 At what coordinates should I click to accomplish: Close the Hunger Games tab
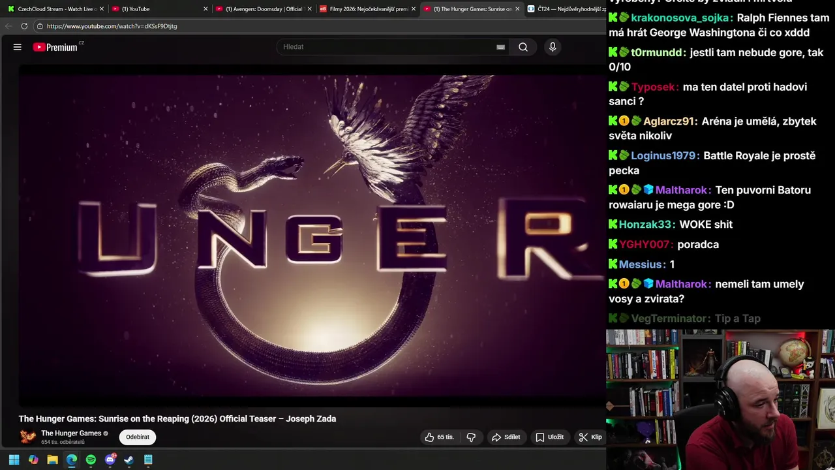[517, 9]
